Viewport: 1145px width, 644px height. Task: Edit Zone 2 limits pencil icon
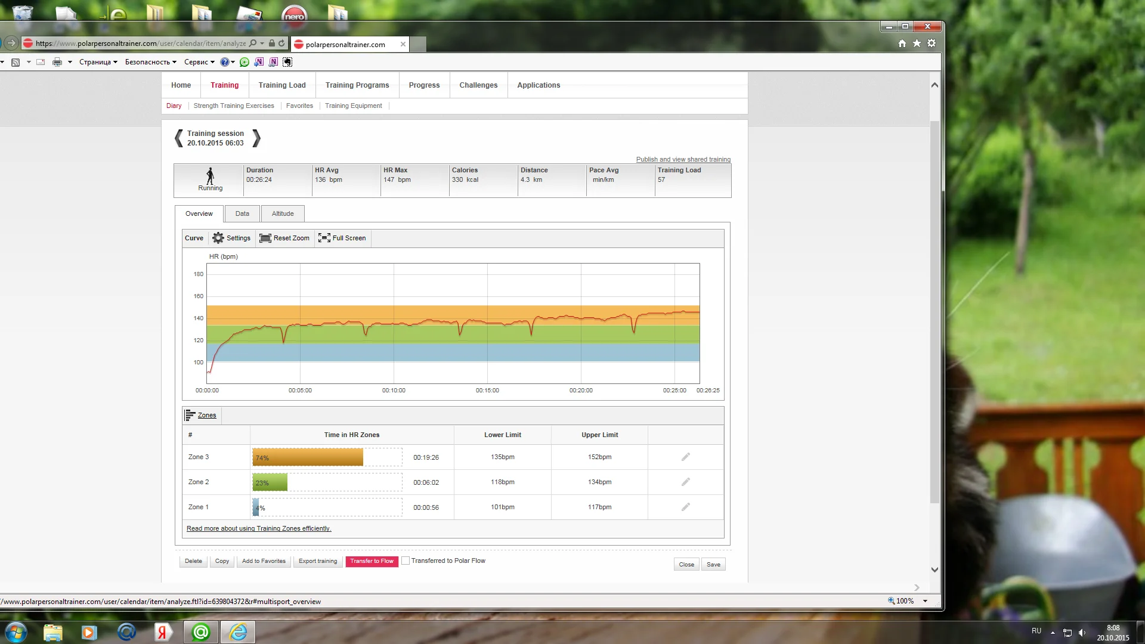point(686,482)
